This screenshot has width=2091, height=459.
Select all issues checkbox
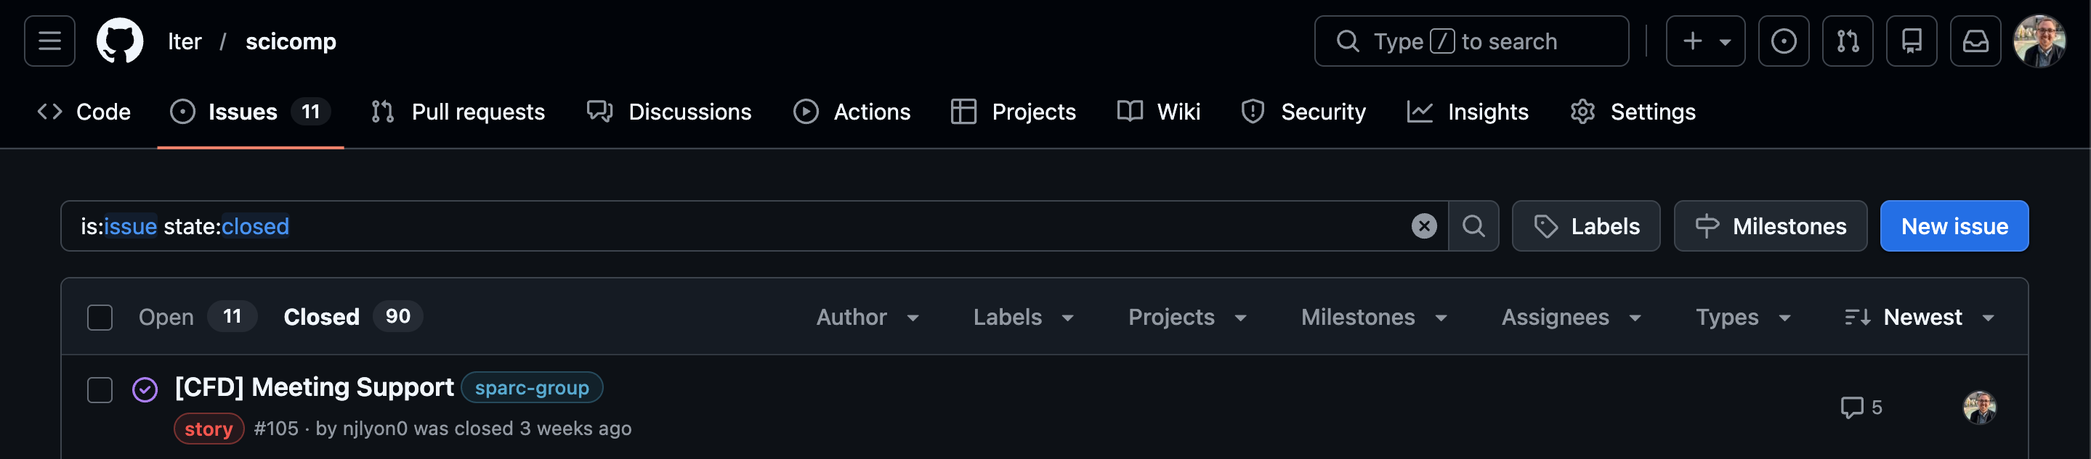coord(100,318)
